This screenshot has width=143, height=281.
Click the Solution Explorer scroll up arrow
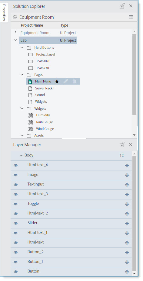click(x=134, y=32)
